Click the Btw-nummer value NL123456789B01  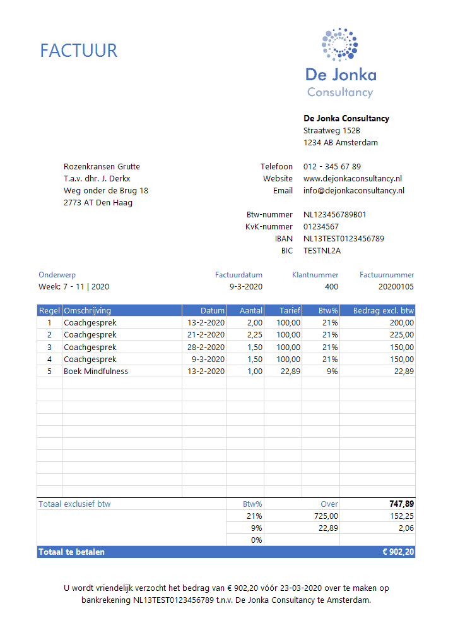[x=334, y=215]
